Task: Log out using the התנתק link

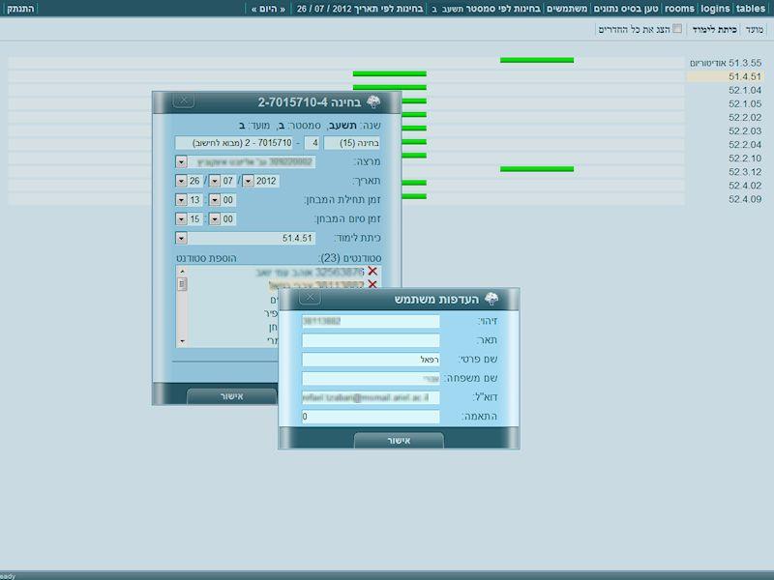Action: click(20, 9)
